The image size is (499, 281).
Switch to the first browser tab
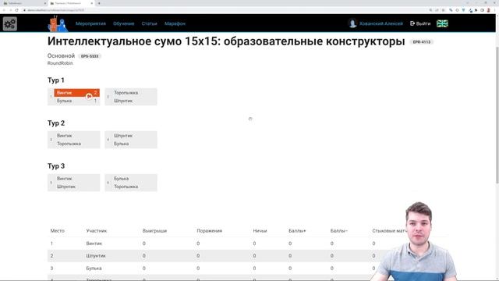[24, 3]
